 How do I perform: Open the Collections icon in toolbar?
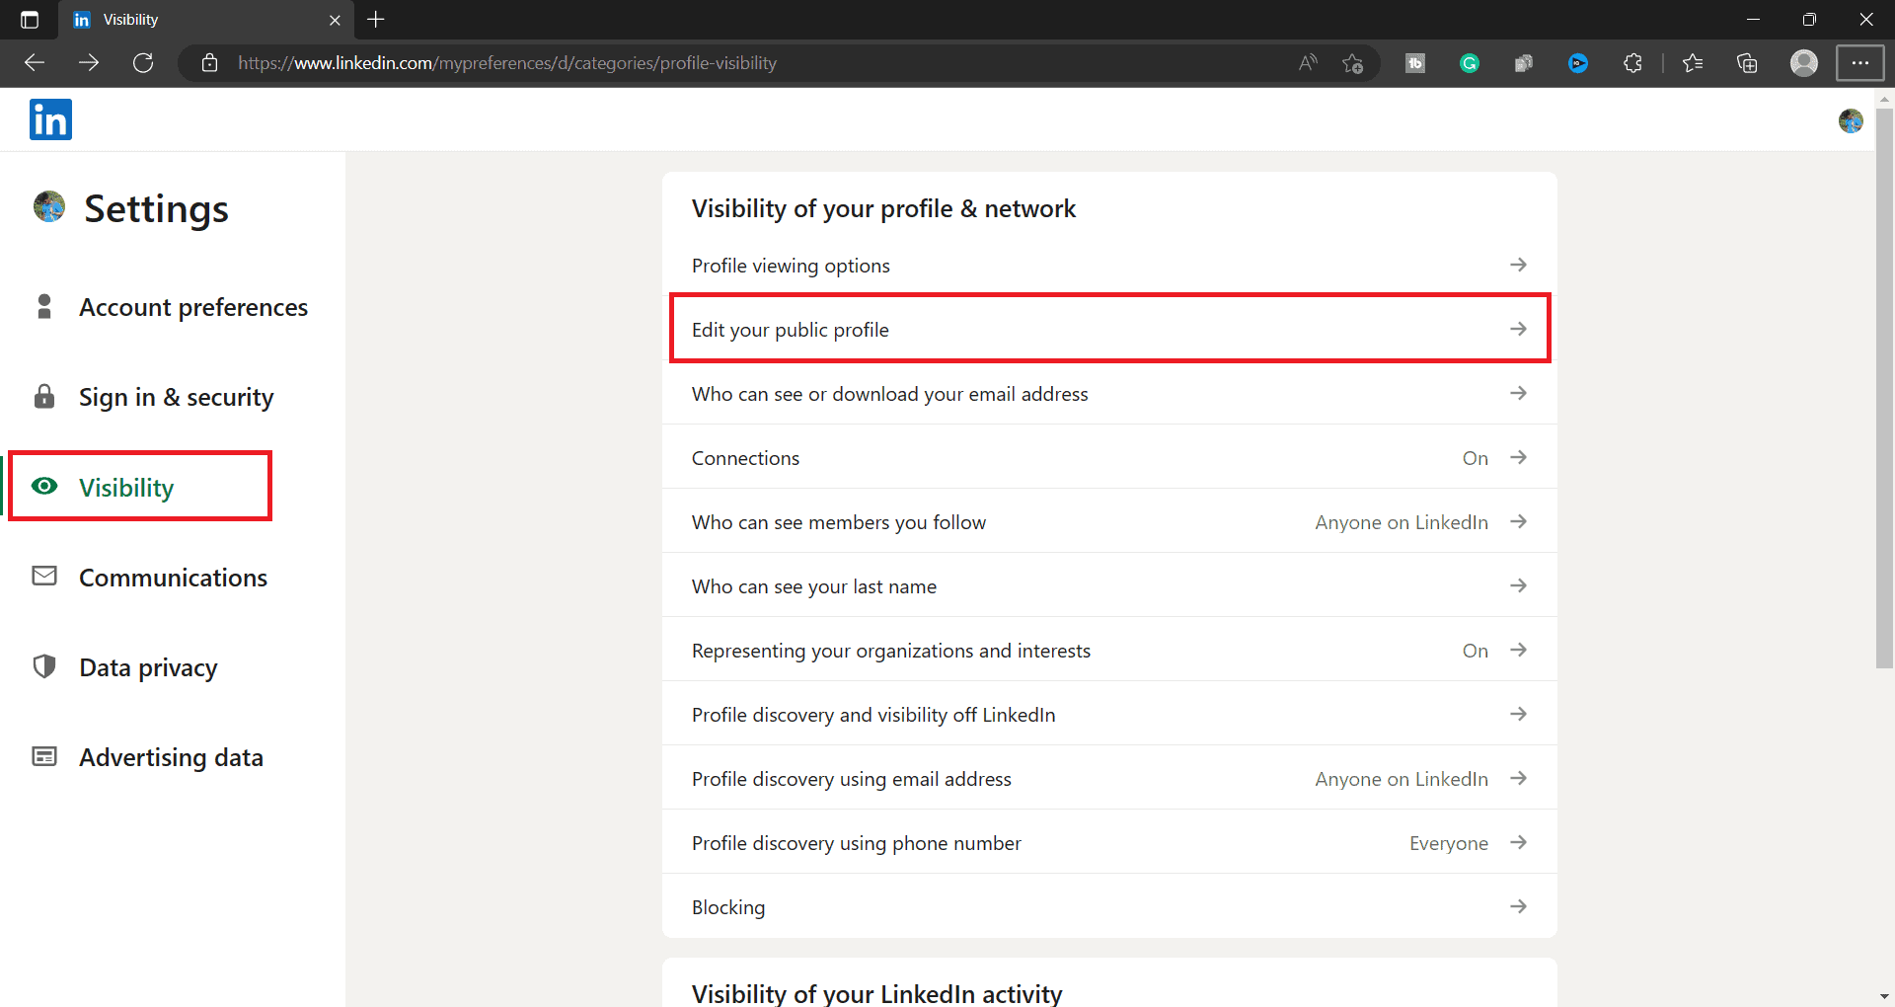click(1747, 63)
